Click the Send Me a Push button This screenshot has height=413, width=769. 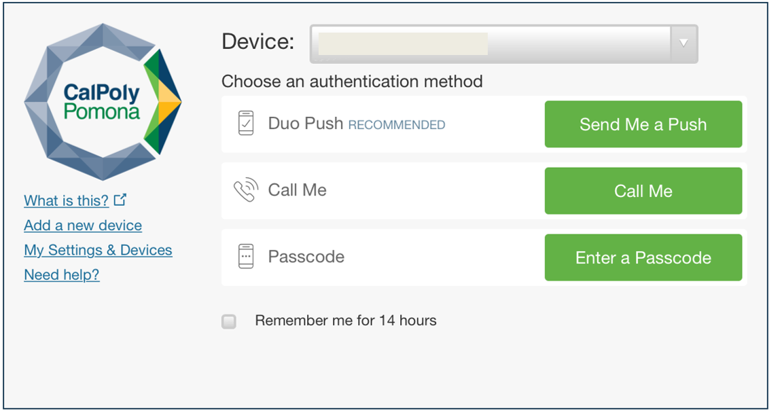643,124
